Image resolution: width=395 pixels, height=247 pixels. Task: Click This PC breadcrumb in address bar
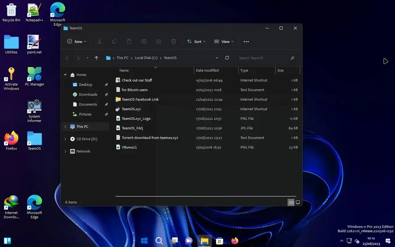[x=123, y=58]
